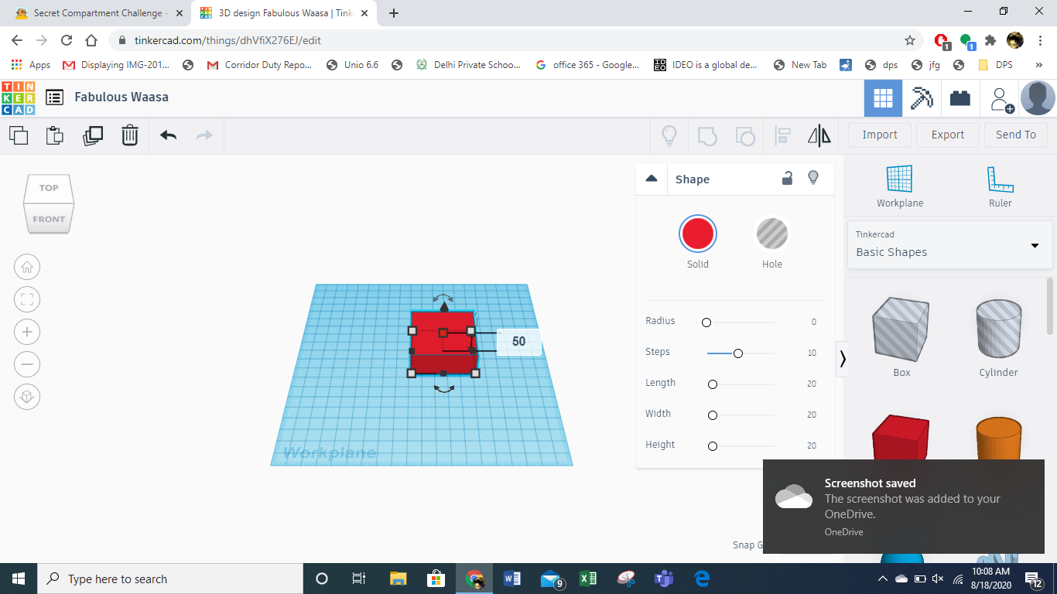Bookmark this page with star icon
Screen dimensions: 1057x594
910,40
